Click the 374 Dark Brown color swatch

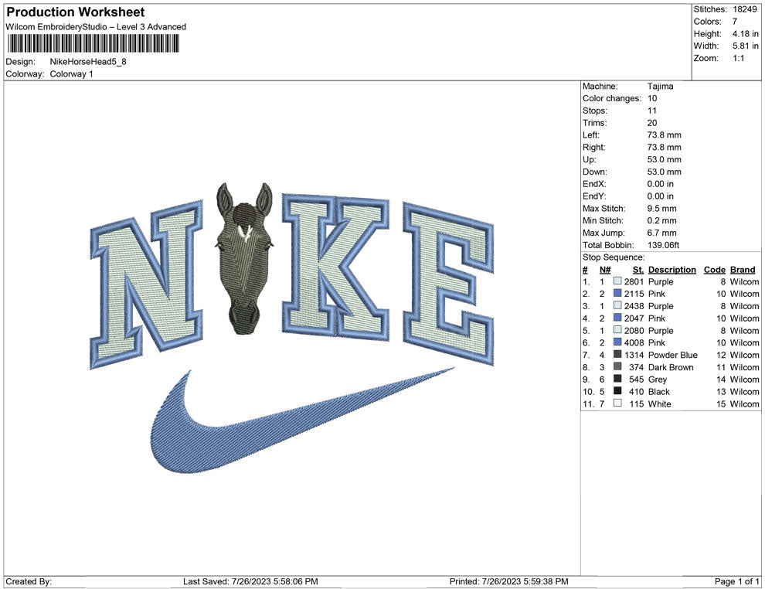[617, 366]
